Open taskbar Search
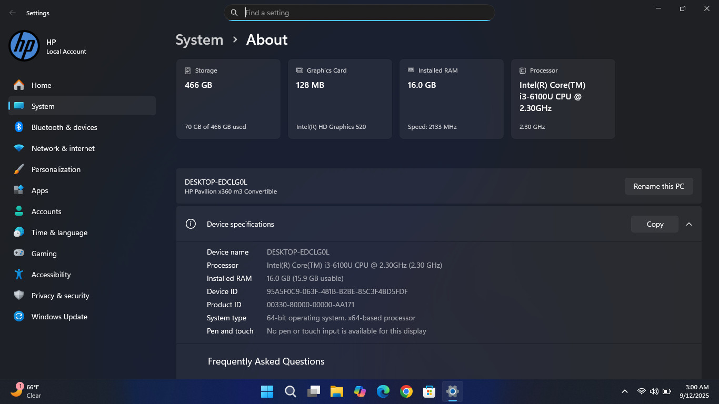 tap(290, 391)
